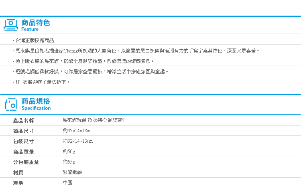Click the 商品規格 heading
Viewport: 301px width, 188px height.
pos(36,101)
